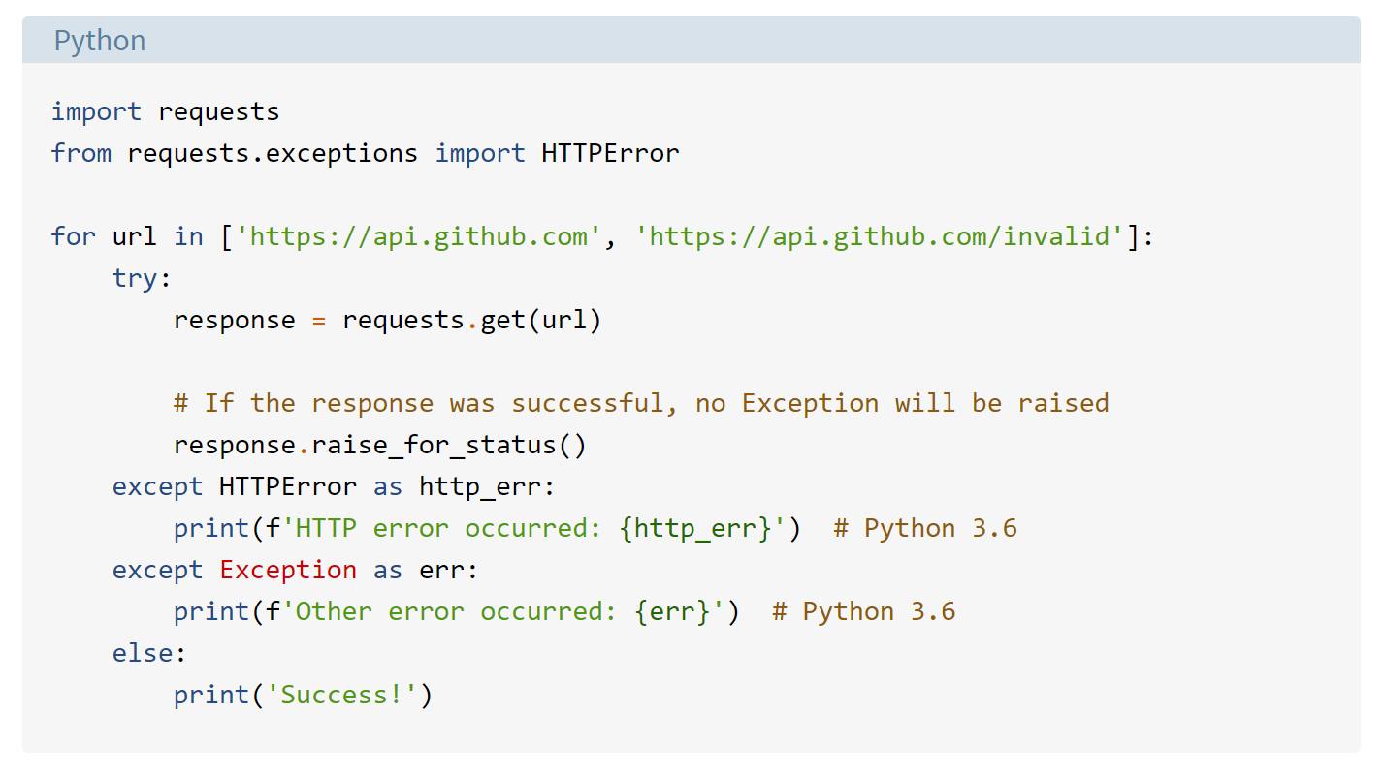Click 'http_err' in the except clause
The height and width of the screenshot is (777, 1384).
point(479,486)
